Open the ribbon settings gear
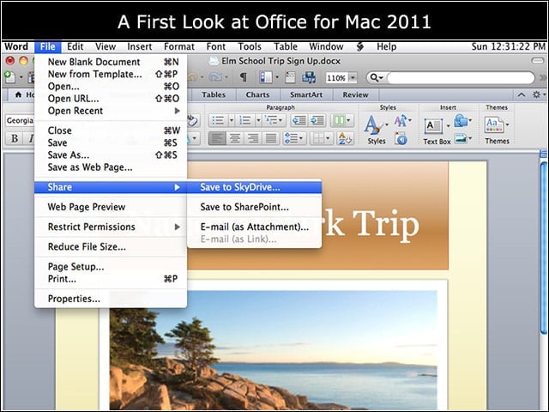 point(536,94)
